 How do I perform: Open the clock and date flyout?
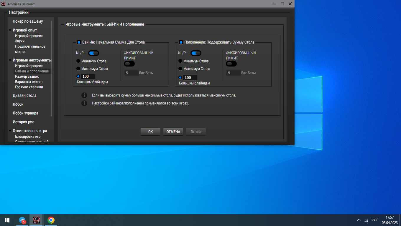[390, 220]
